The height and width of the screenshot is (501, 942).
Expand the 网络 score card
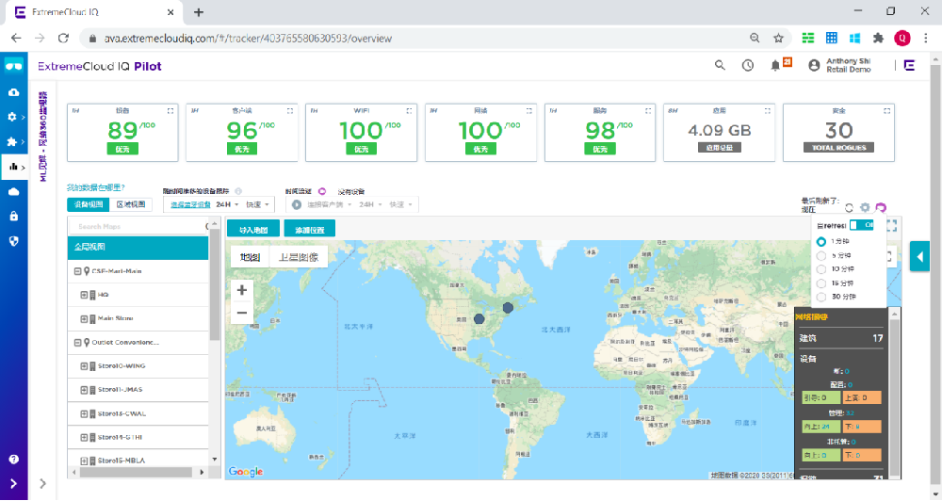point(529,110)
